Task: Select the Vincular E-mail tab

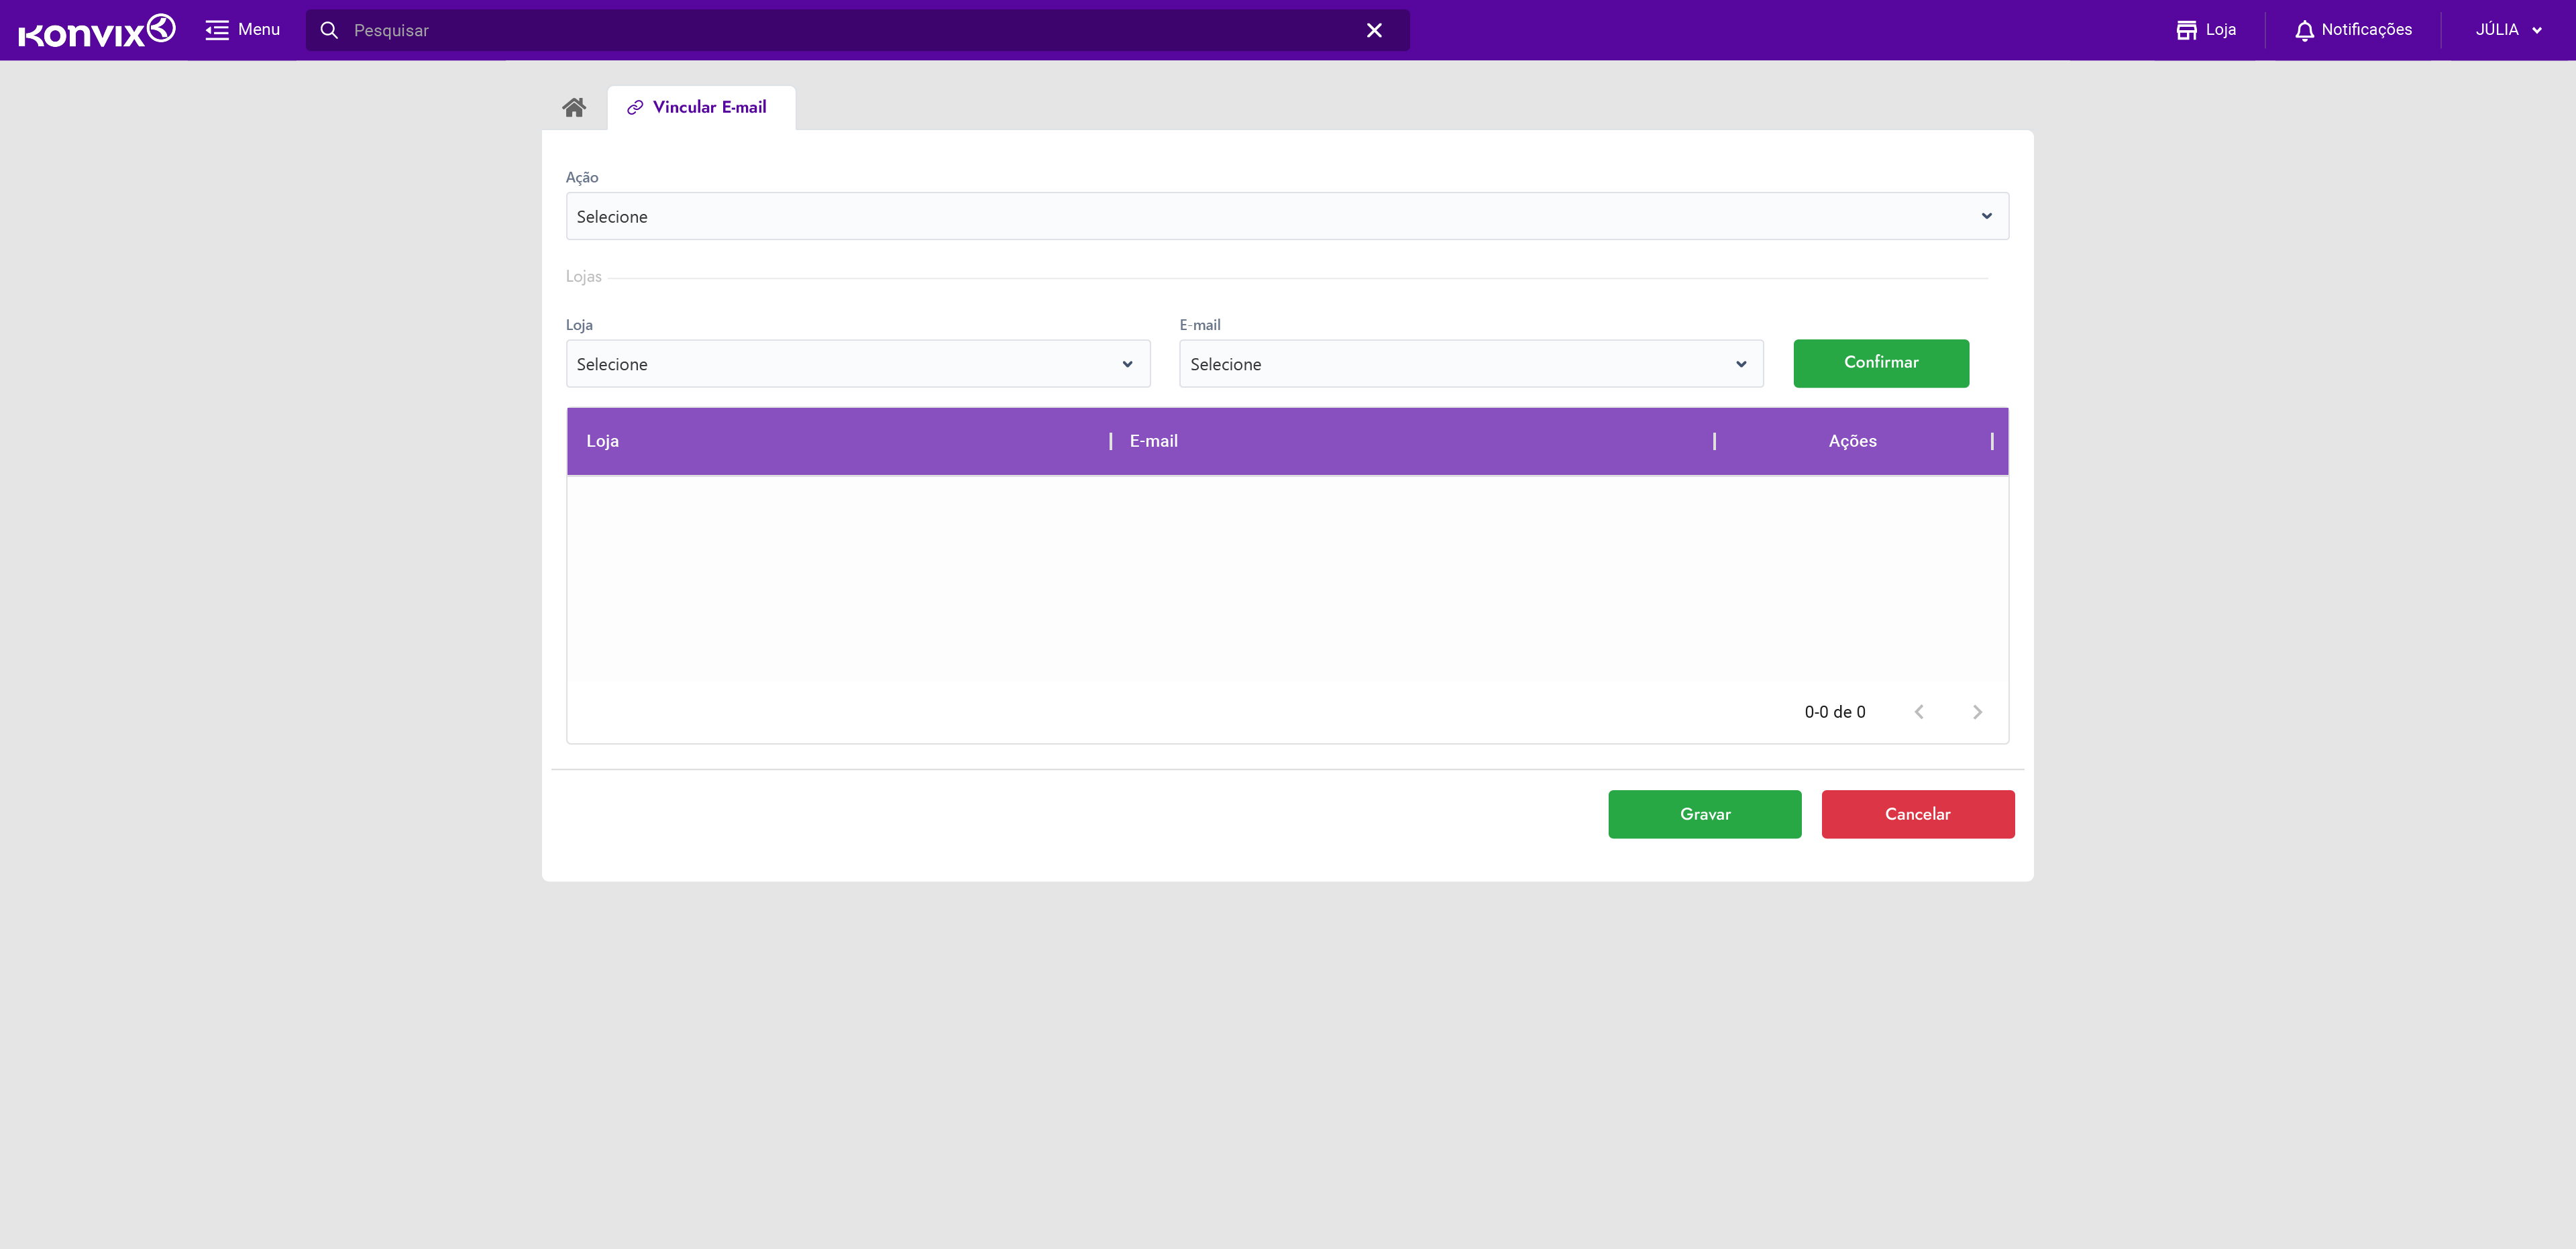Action: click(x=709, y=107)
